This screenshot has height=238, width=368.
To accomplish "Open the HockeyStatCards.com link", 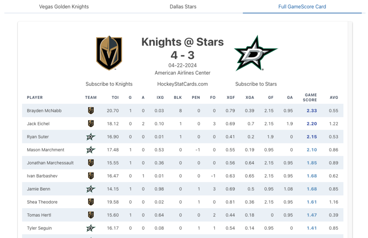I will click(183, 84).
